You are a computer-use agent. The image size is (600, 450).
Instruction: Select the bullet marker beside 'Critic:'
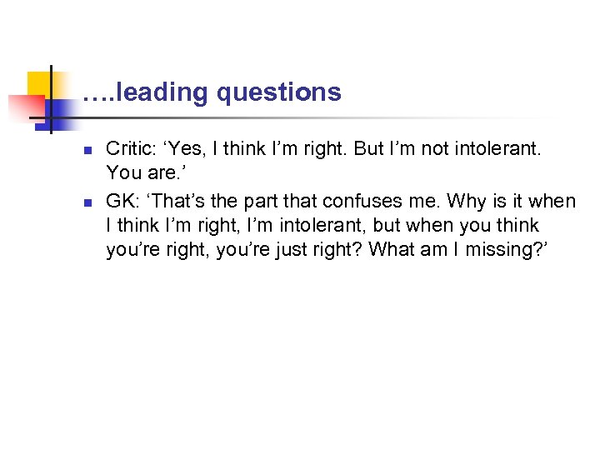click(x=88, y=150)
